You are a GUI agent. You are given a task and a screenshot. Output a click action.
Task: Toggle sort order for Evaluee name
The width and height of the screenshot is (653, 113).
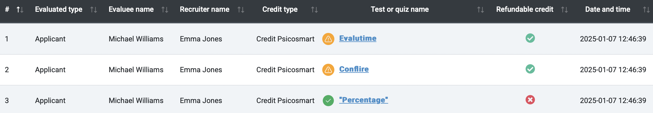coord(165,10)
